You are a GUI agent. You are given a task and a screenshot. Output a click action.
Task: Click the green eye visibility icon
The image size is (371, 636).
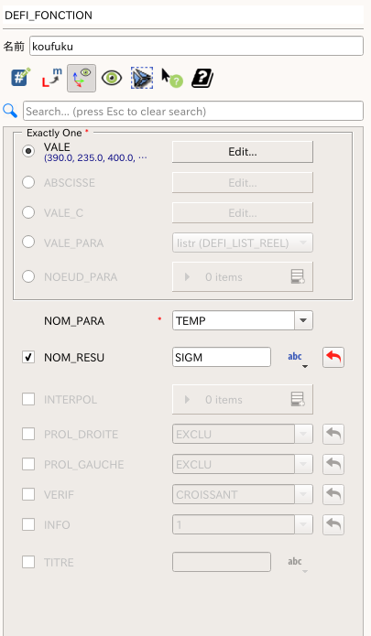pyautogui.click(x=112, y=78)
